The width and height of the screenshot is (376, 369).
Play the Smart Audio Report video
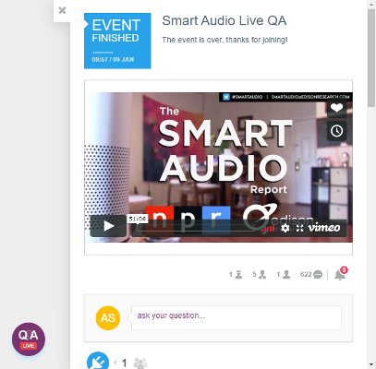tap(108, 226)
